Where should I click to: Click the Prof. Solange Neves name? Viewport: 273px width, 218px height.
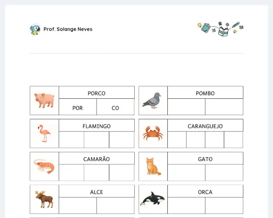[68, 29]
